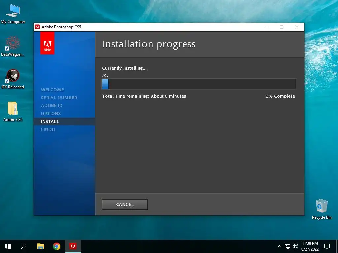Launch Google Chrome from the taskbar
The width and height of the screenshot is (338, 253).
[x=57, y=246]
